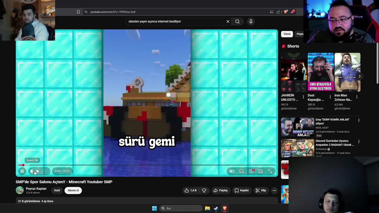Click the youtube.com URL address text
The image size is (379, 213).
point(113,12)
